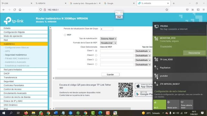Open the Pocket save icon

(x=187, y=10)
